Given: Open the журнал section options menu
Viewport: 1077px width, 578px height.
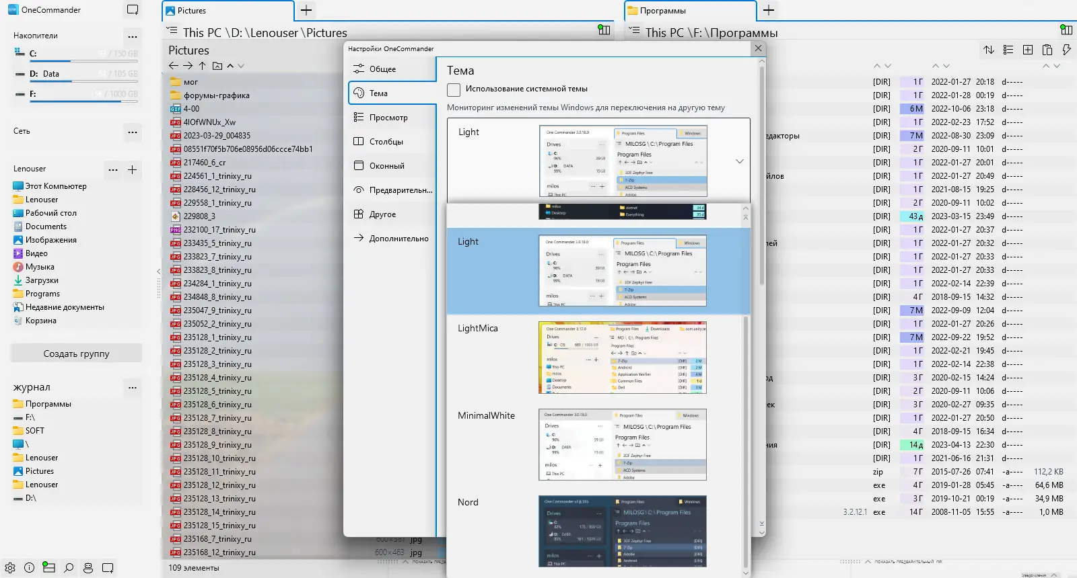Looking at the screenshot, I should tap(133, 387).
